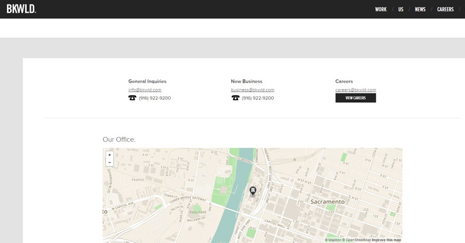Viewport: 465px width, 243px height.
Task: Click the BKWLD logo in the header
Action: click(21, 9)
